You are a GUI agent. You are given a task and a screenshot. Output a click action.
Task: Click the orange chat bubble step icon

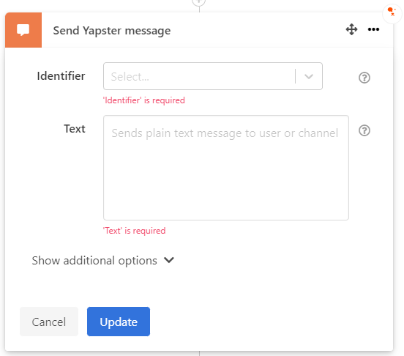tap(23, 30)
